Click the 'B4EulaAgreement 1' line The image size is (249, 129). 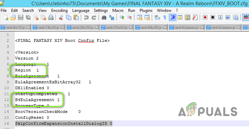point(37,100)
